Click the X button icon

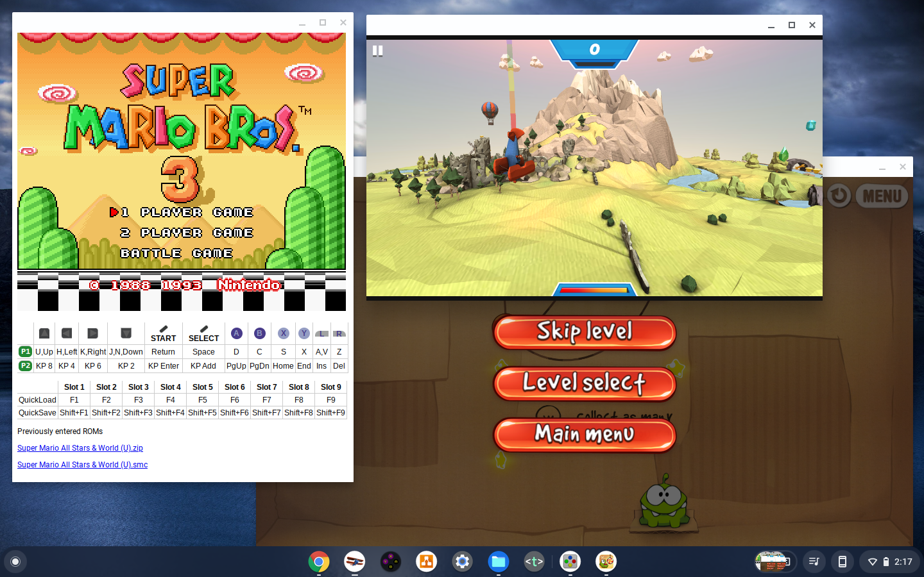click(283, 333)
